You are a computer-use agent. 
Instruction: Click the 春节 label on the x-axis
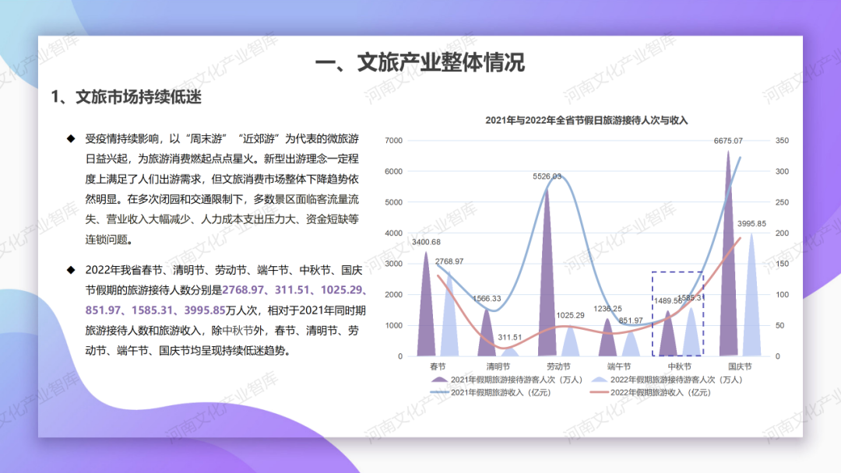[x=438, y=366]
